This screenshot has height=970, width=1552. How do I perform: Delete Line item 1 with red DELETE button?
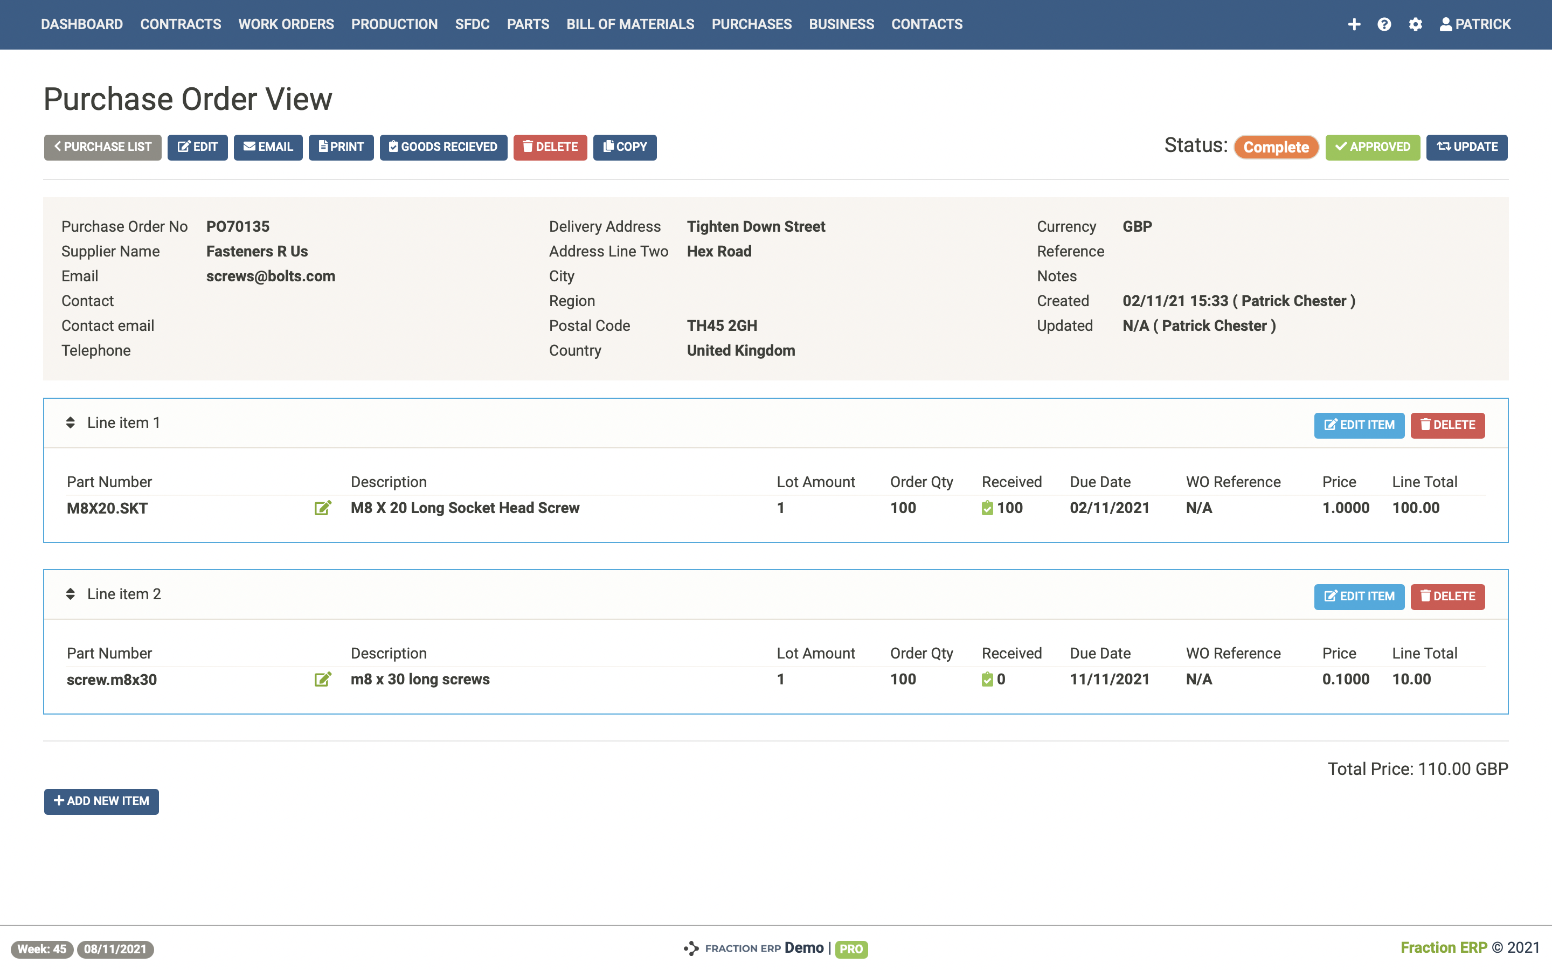click(x=1447, y=425)
